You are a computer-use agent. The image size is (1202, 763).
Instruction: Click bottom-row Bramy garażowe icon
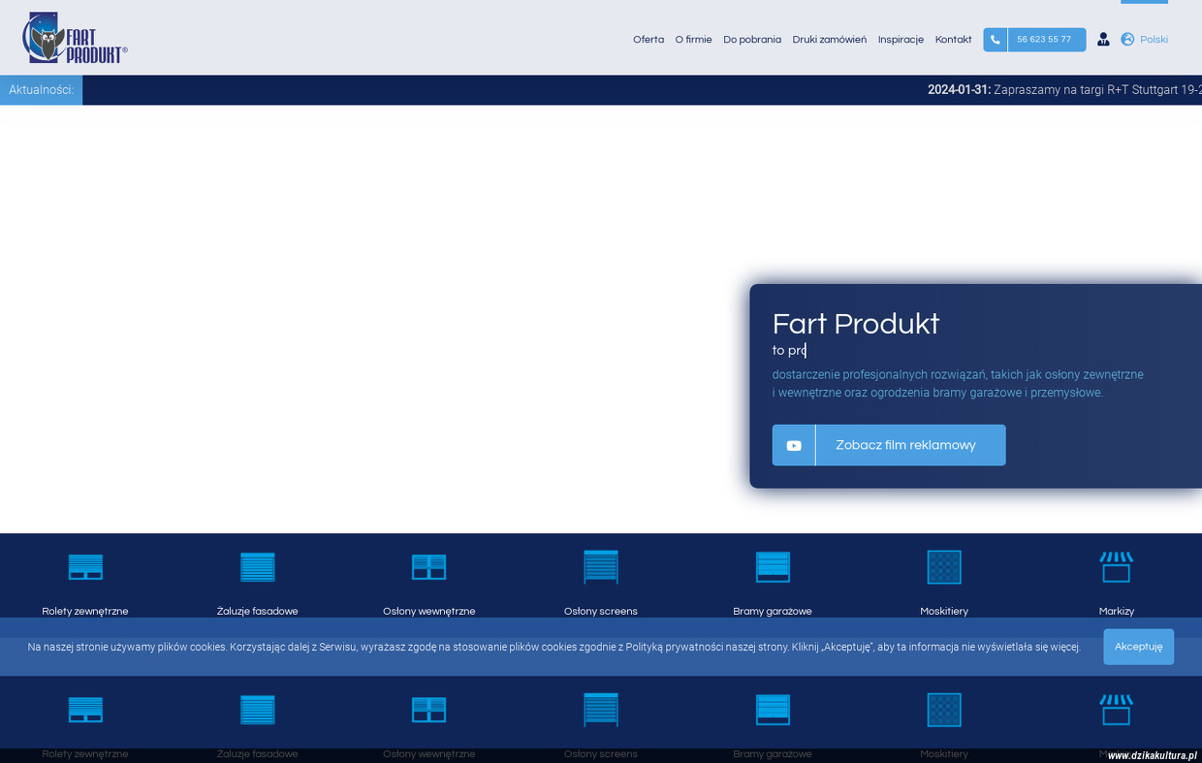(x=773, y=710)
